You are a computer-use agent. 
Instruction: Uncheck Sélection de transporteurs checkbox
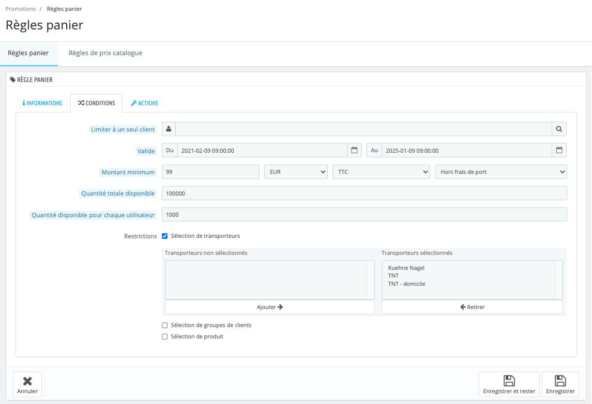coord(164,236)
